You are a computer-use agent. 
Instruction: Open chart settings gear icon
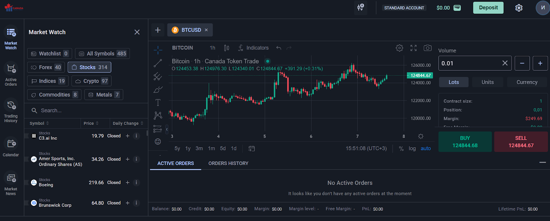399,48
